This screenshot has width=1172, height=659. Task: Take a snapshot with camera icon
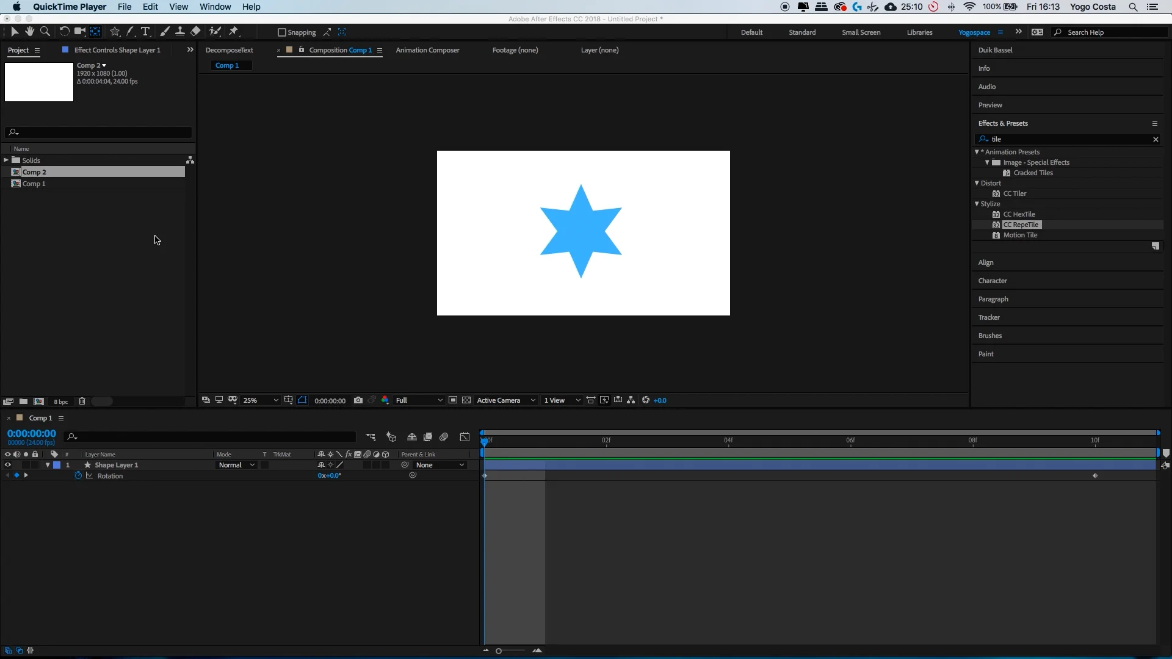tap(358, 400)
